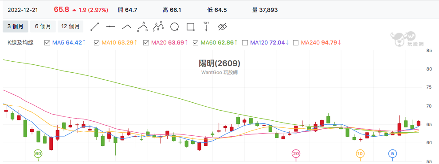
Task: Click the green 60 marker on the time axis
Action: point(38,154)
